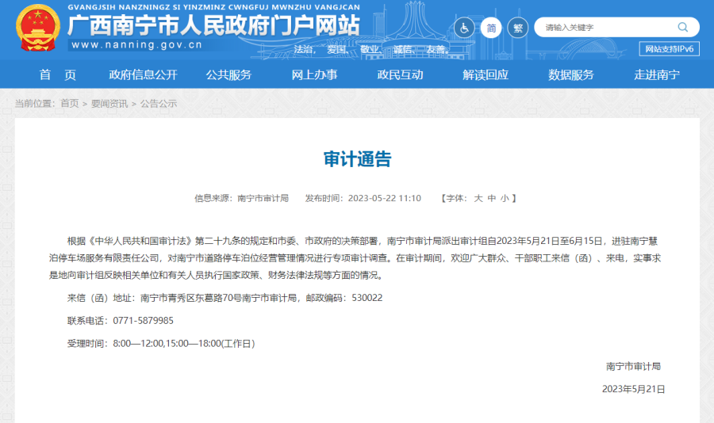714x423 pixels.
Task: Switch to Traditional Chinese (繁)
Action: (x=517, y=28)
